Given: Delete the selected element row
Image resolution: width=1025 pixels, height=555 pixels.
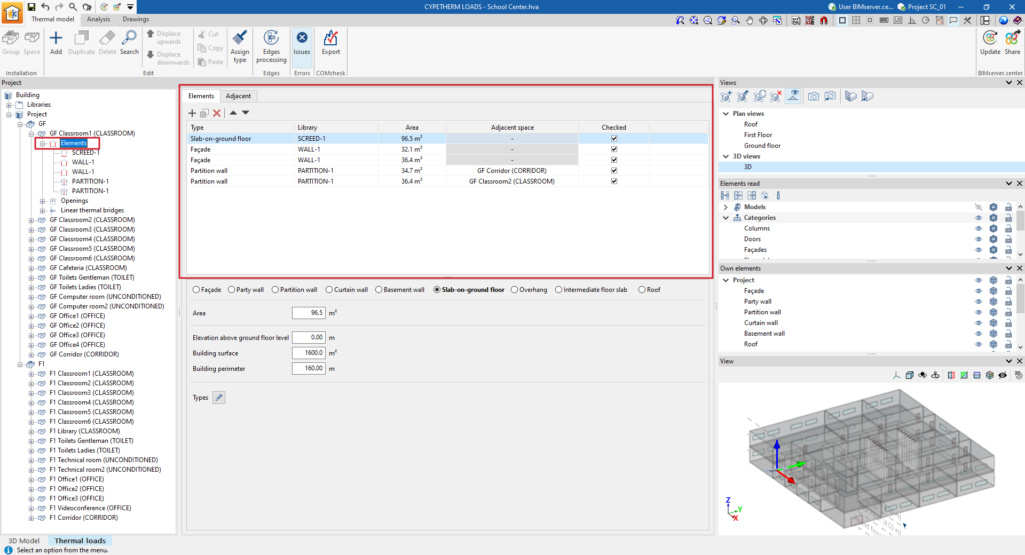Looking at the screenshot, I should tap(217, 113).
